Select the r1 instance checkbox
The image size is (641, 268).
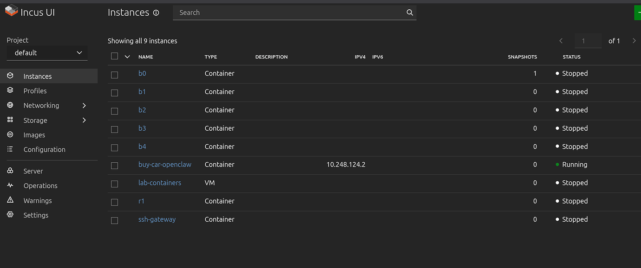pyautogui.click(x=115, y=202)
